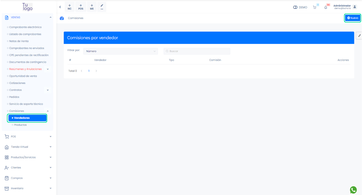Viewport: 363px width, 195px height.
Task: Click the dashboard gauge icon beside Comisiones
Action: tap(62, 18)
